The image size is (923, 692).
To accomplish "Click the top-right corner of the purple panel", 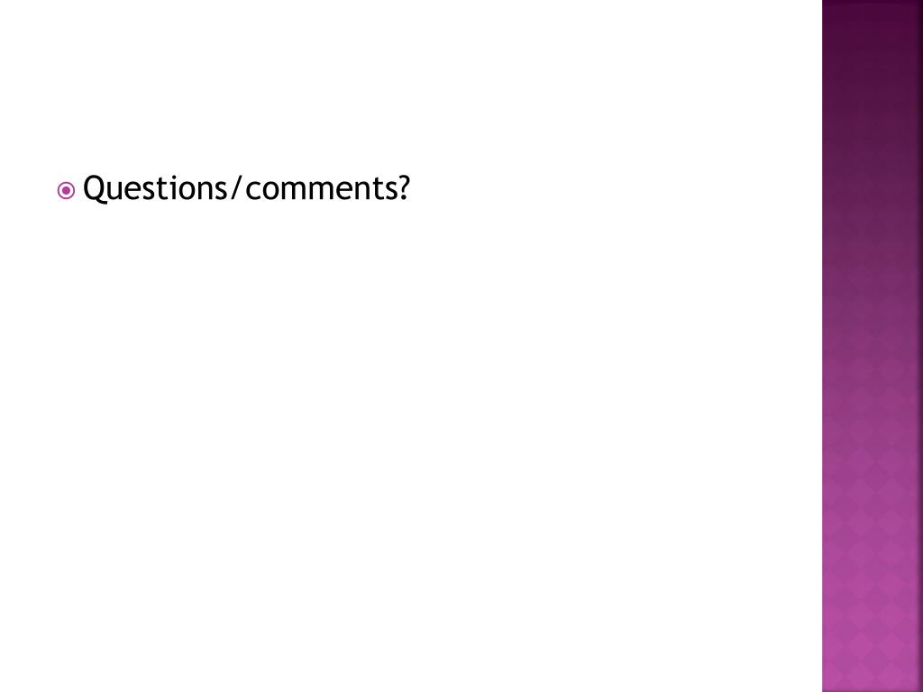I will 918,4.
